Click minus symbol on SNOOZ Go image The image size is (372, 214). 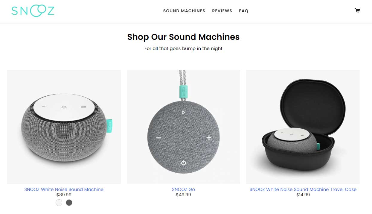point(158,138)
